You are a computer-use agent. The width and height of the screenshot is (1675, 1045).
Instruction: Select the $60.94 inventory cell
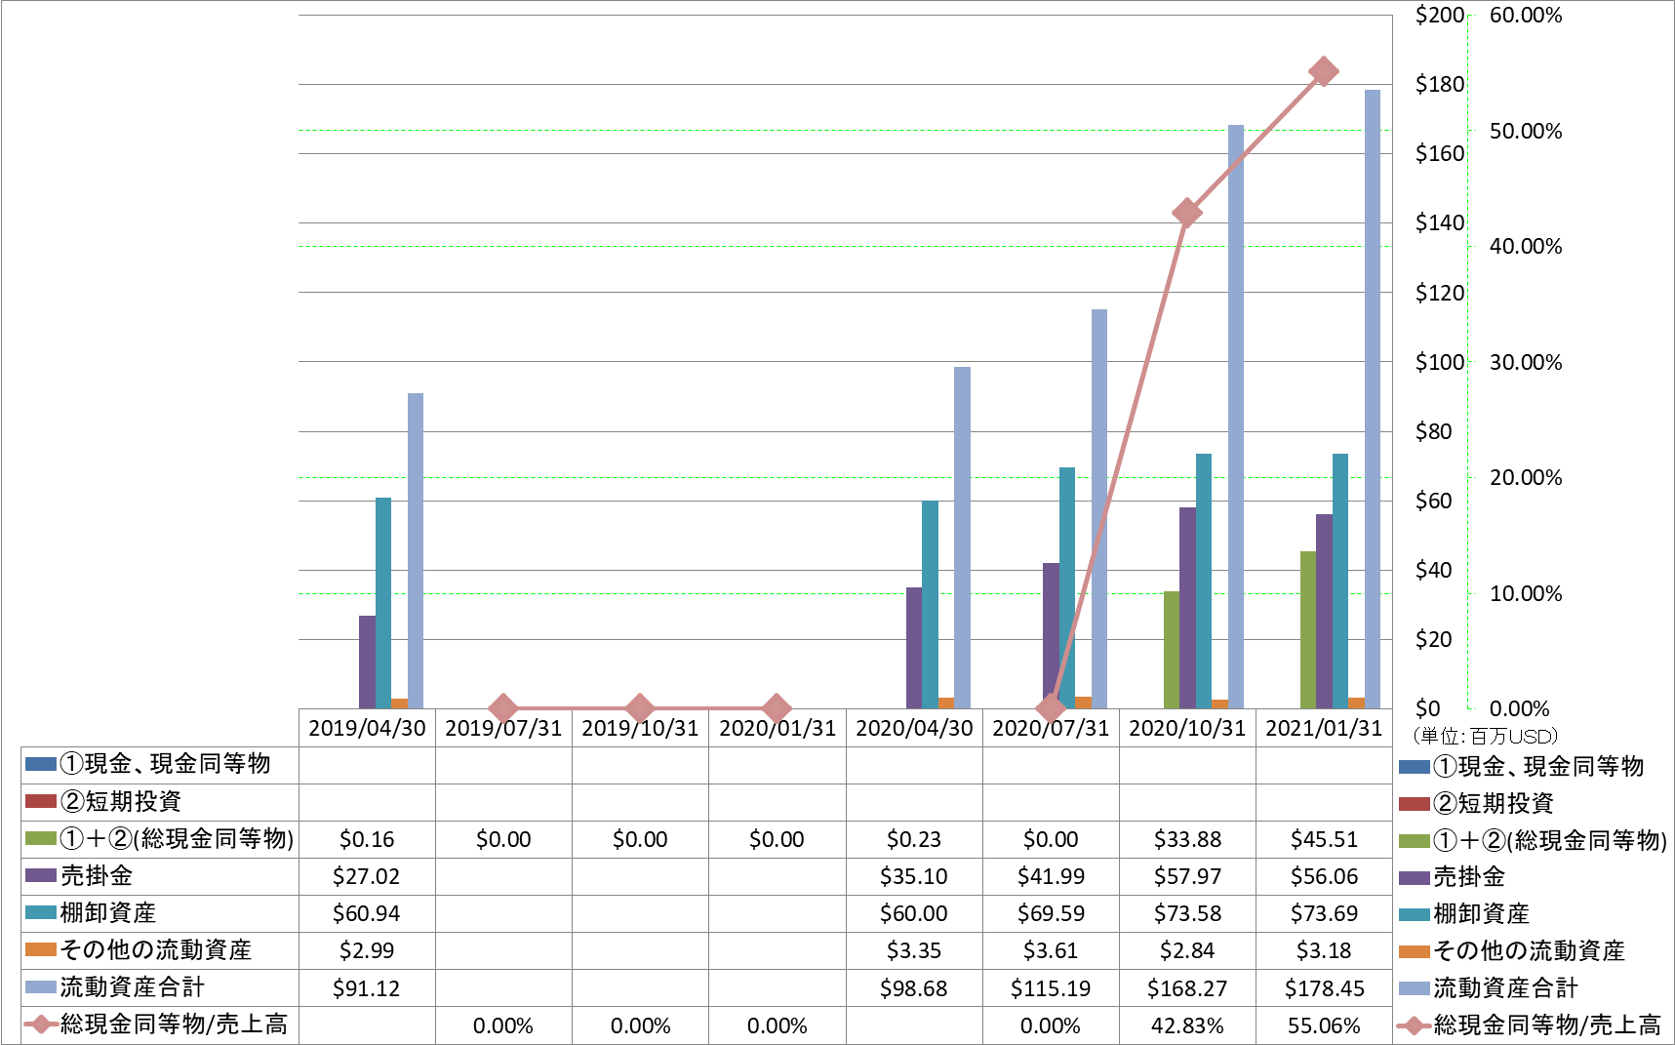(x=367, y=913)
